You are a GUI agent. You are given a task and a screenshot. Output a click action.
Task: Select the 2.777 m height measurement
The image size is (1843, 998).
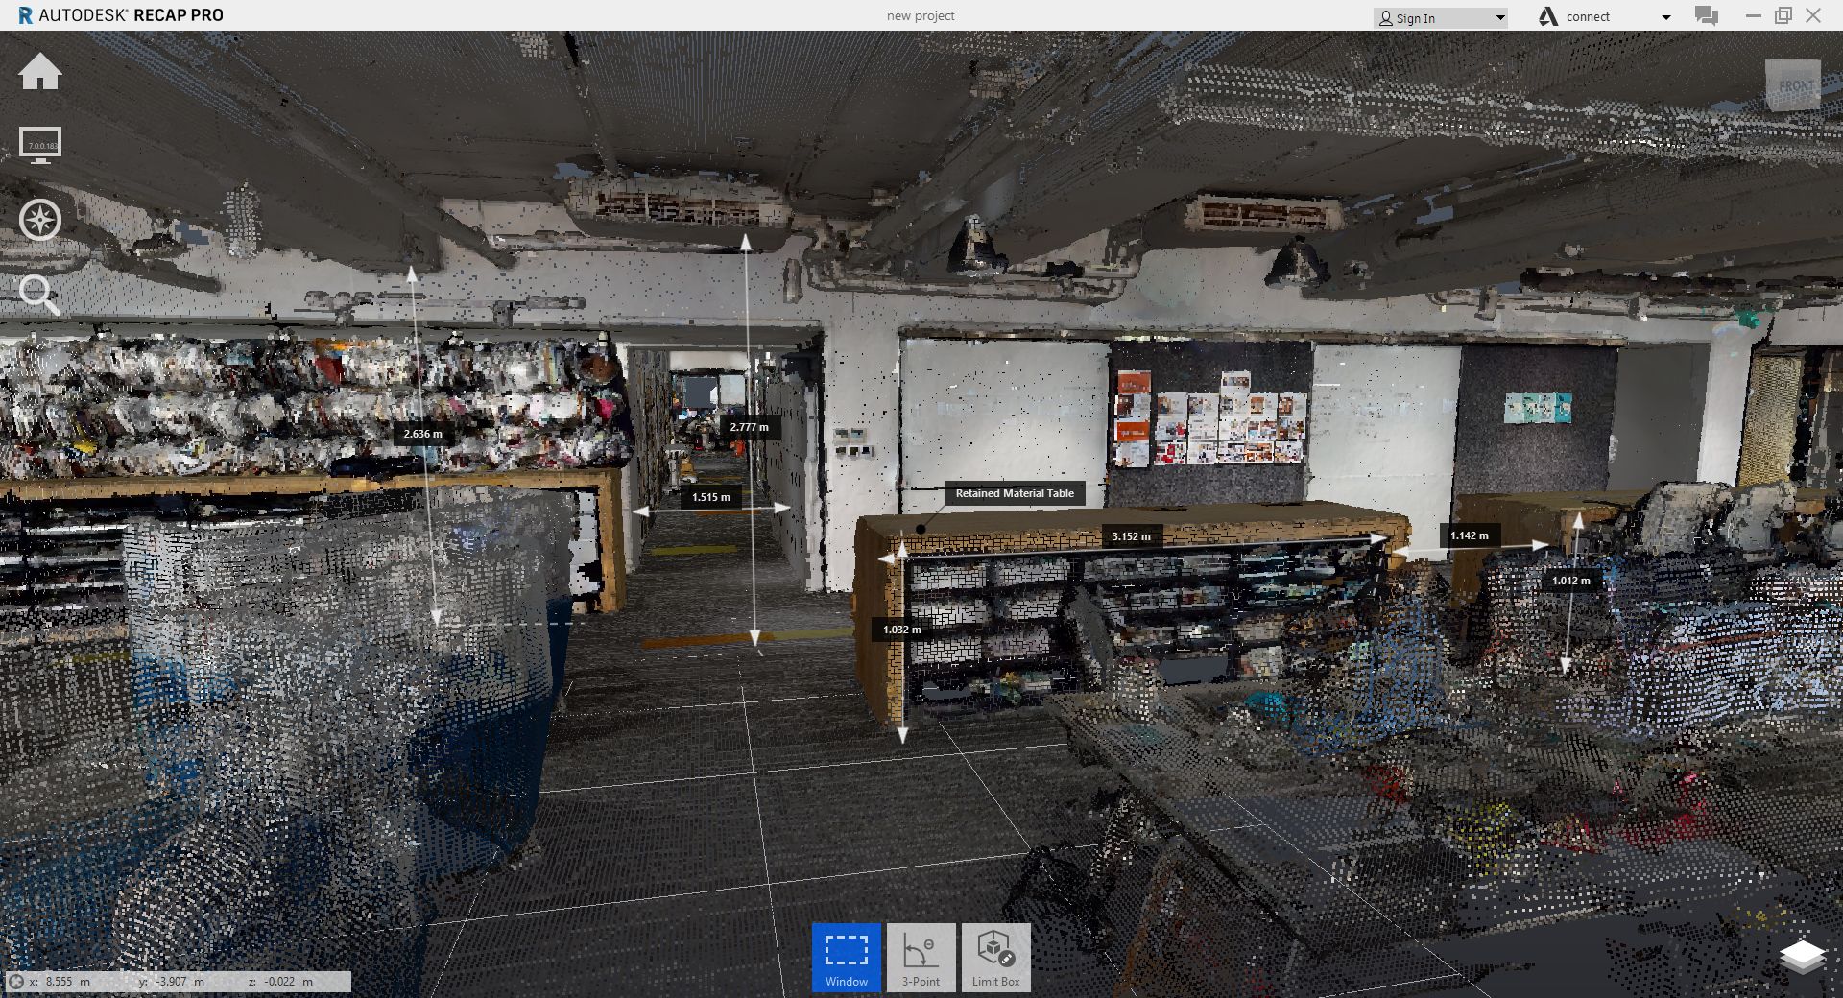tap(749, 427)
